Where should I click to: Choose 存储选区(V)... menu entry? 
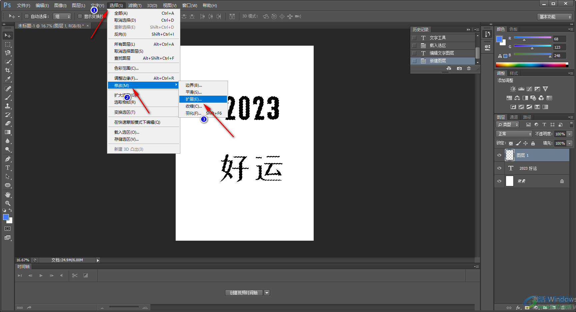point(144,139)
